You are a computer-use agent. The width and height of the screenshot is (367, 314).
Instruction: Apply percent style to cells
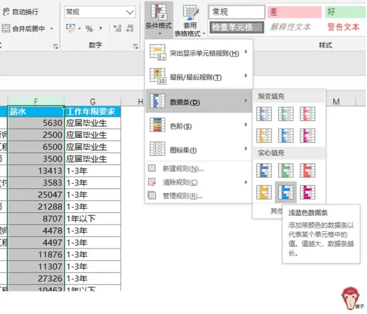[89, 29]
